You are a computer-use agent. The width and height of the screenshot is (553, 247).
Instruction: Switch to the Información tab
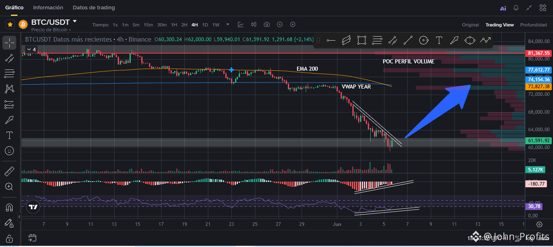coord(48,8)
